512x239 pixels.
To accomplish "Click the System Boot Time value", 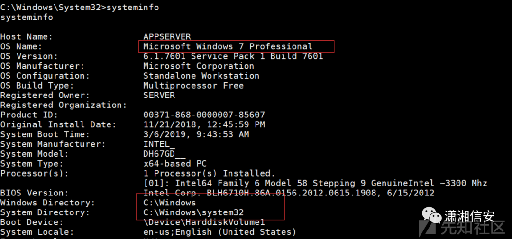I will tap(196, 134).
